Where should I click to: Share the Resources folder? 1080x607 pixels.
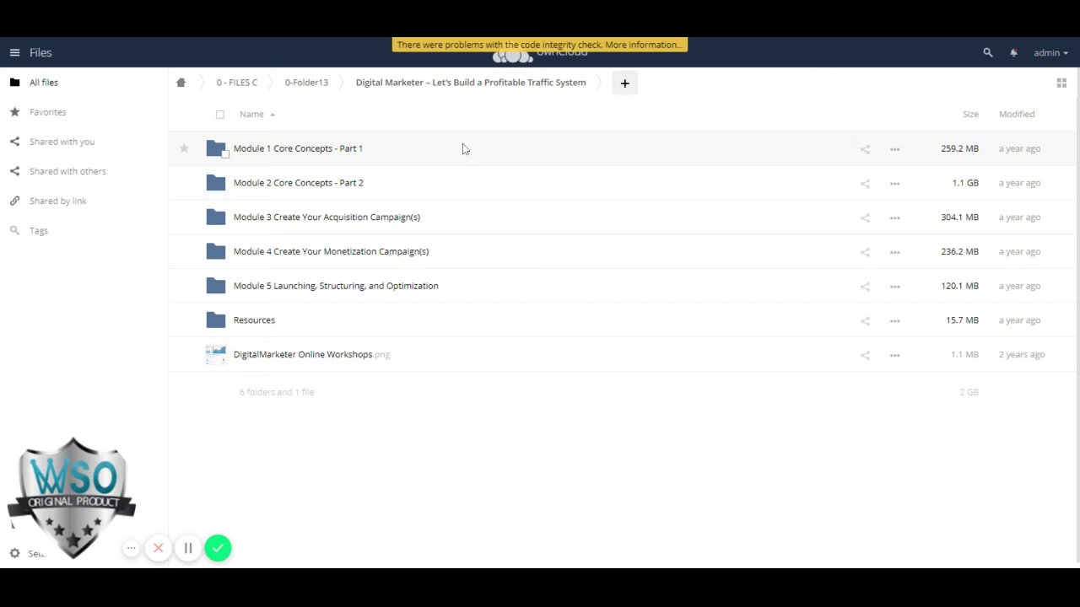point(865,320)
